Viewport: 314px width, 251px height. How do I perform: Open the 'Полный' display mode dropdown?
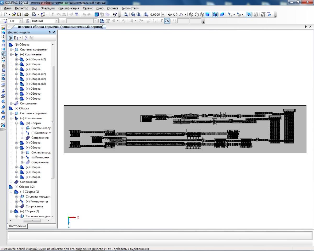(x=57, y=21)
